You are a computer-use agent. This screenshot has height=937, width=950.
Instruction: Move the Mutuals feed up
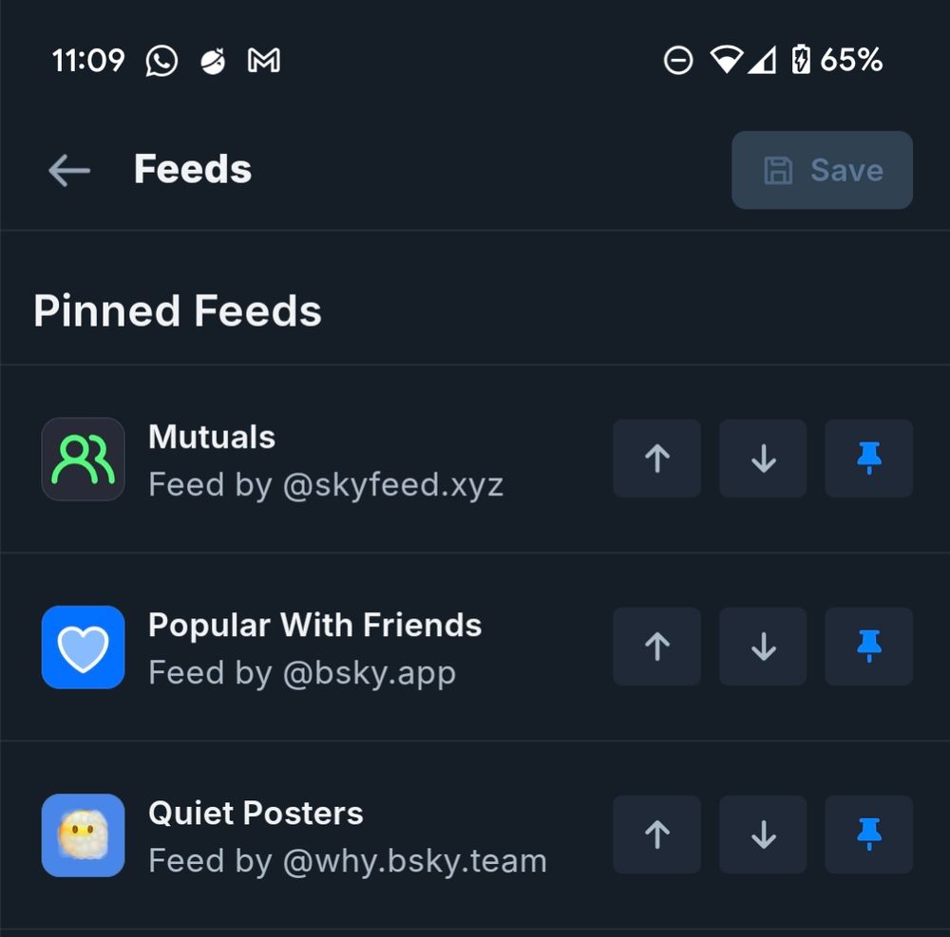(656, 459)
